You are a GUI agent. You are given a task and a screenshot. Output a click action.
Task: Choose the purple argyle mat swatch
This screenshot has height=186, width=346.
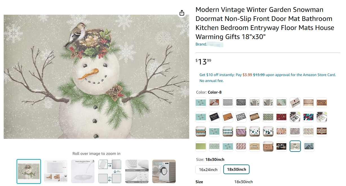241,131
